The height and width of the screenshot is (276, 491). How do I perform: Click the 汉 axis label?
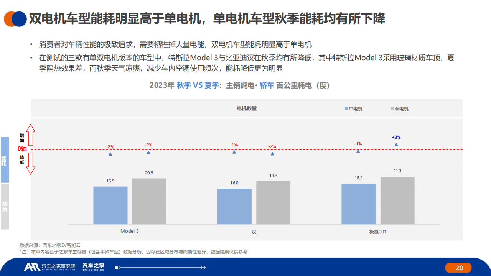(254, 232)
